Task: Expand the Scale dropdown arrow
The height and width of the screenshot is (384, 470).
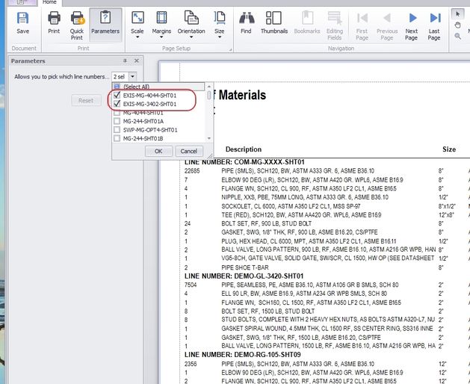Action: coord(137,37)
